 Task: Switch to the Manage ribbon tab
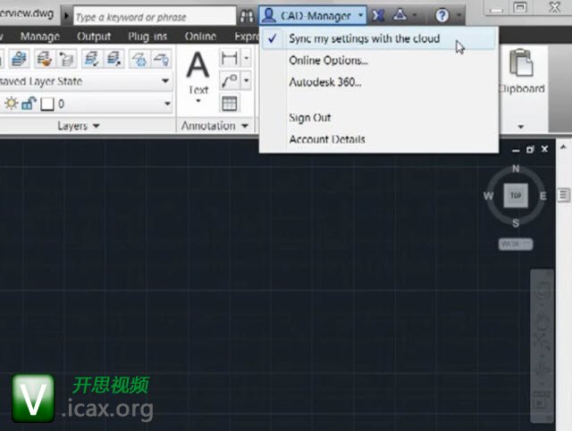[x=40, y=37]
